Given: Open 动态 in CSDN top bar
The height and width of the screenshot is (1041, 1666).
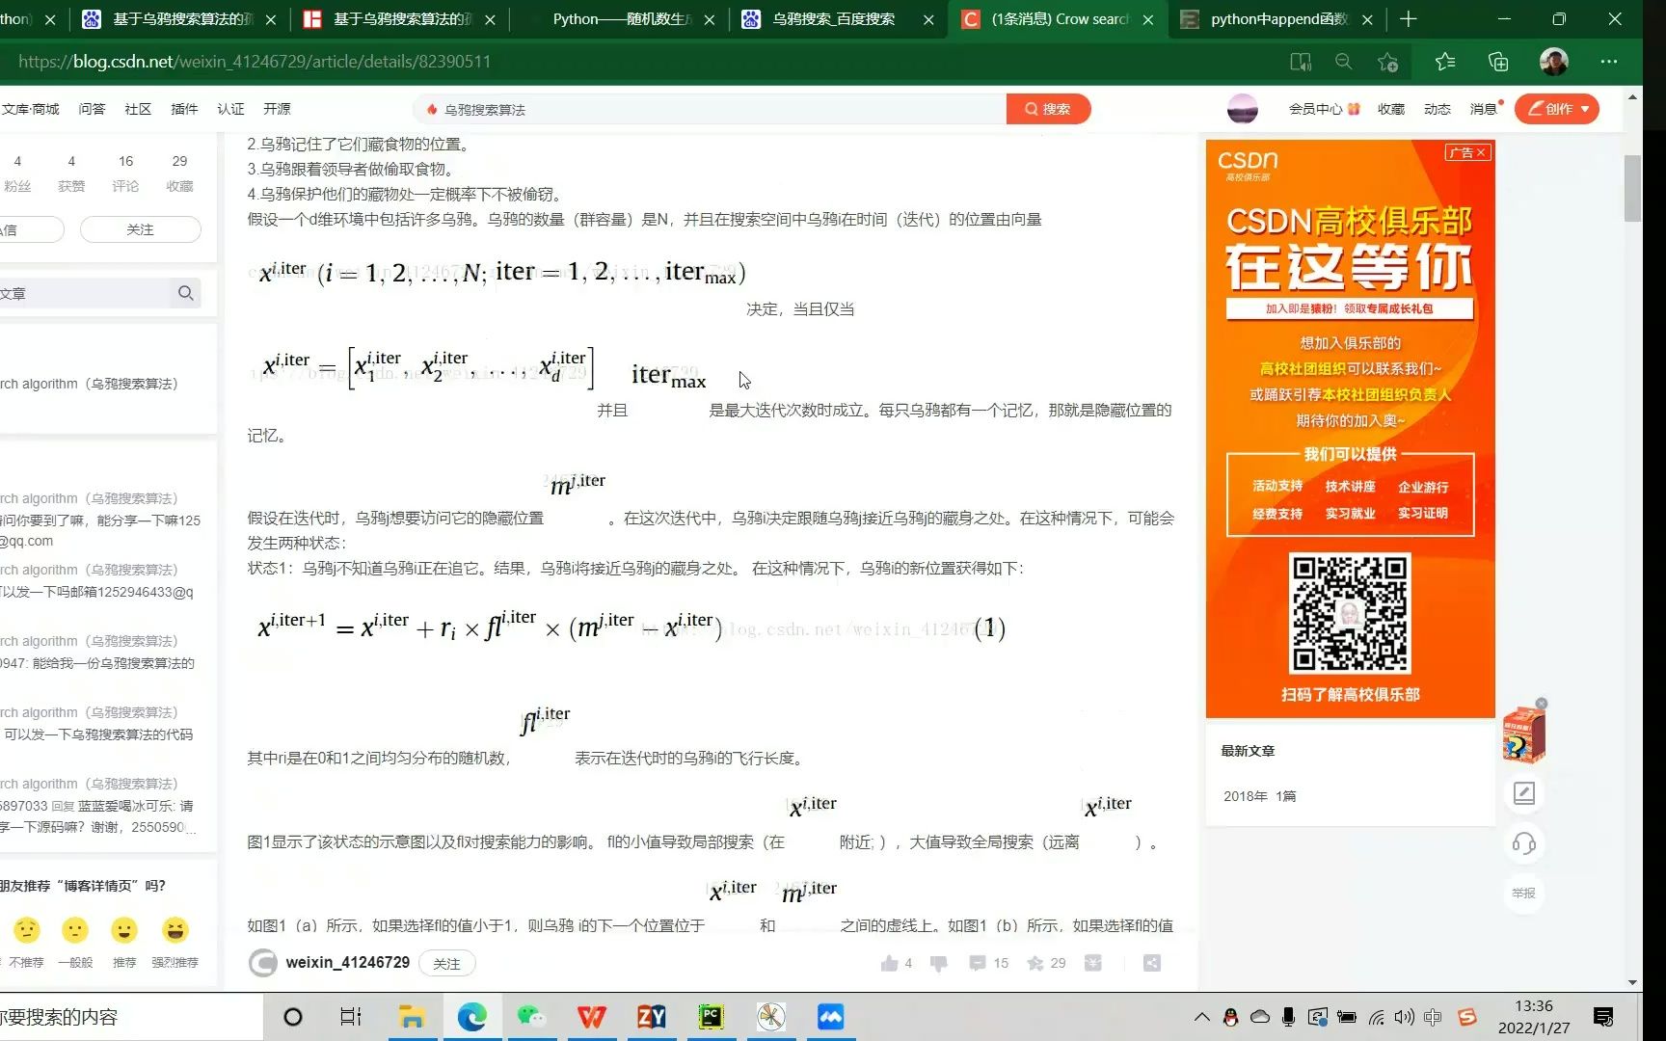Looking at the screenshot, I should pos(1437,109).
